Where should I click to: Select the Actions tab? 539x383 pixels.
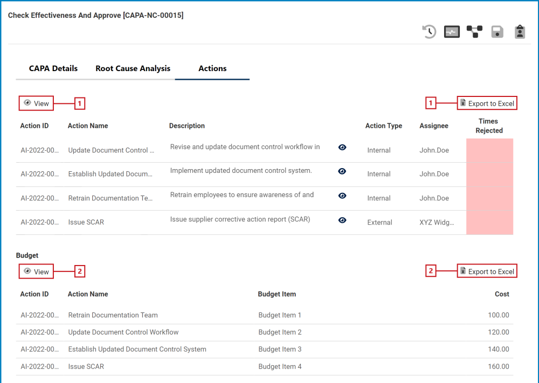pyautogui.click(x=212, y=68)
